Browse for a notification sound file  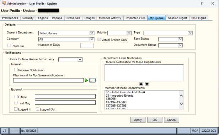[x=92, y=80]
